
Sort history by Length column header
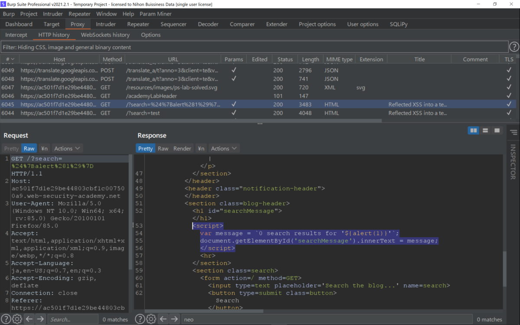pos(310,59)
